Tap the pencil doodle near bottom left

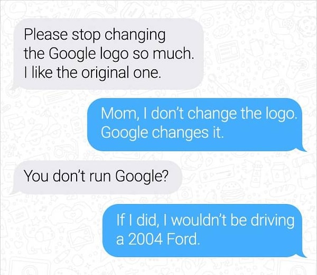(x=63, y=256)
